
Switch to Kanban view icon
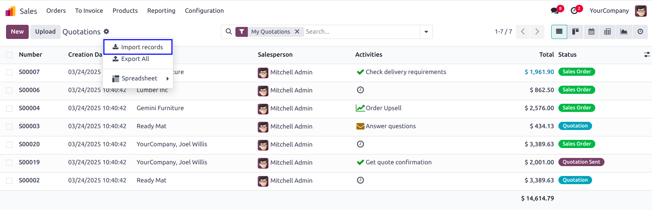(x=575, y=32)
